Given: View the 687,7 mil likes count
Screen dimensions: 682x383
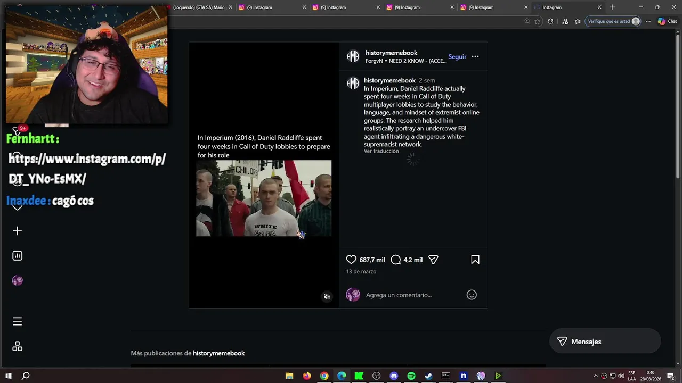Looking at the screenshot, I should (372, 260).
